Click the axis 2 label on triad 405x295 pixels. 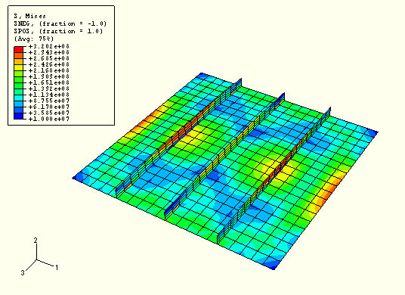(x=36, y=241)
